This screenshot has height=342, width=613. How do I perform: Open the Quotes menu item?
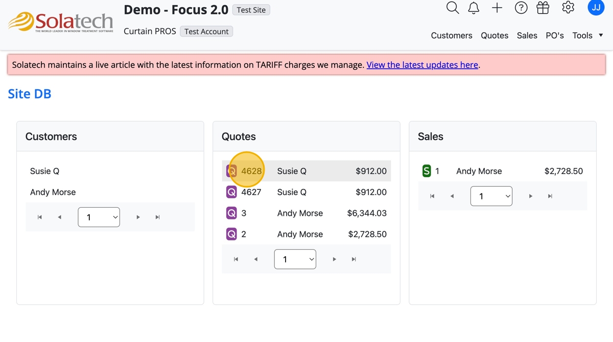point(494,35)
